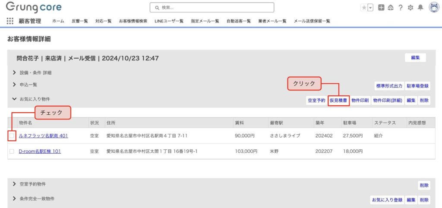Open the LINEユーザ一覧 tab

pyautogui.click(x=169, y=21)
